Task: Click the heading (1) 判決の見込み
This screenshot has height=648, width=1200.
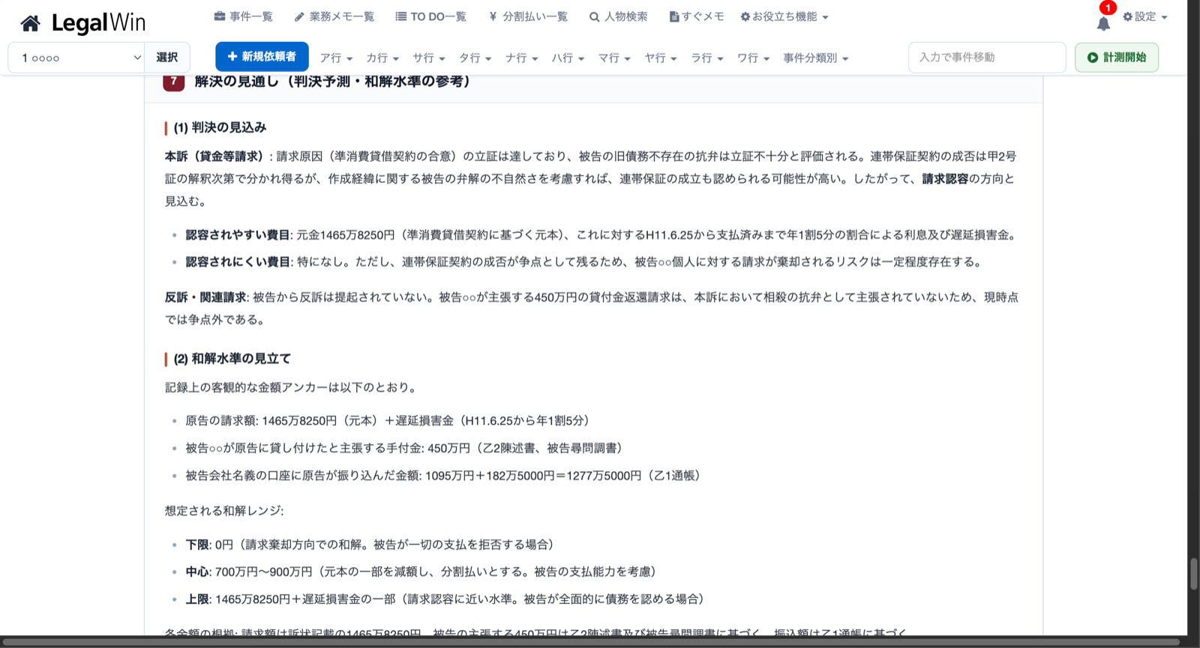Action: (x=220, y=127)
